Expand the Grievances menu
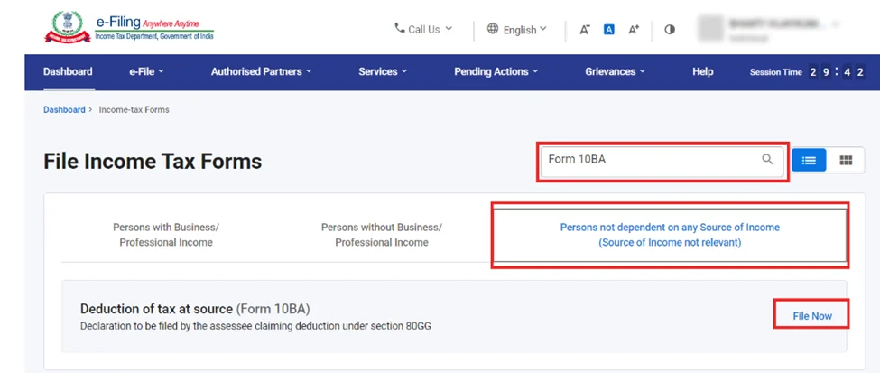The height and width of the screenshot is (373, 880). (616, 72)
